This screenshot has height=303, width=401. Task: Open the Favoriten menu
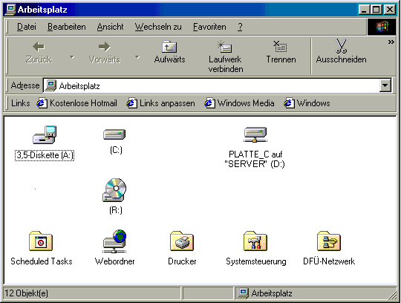[209, 27]
